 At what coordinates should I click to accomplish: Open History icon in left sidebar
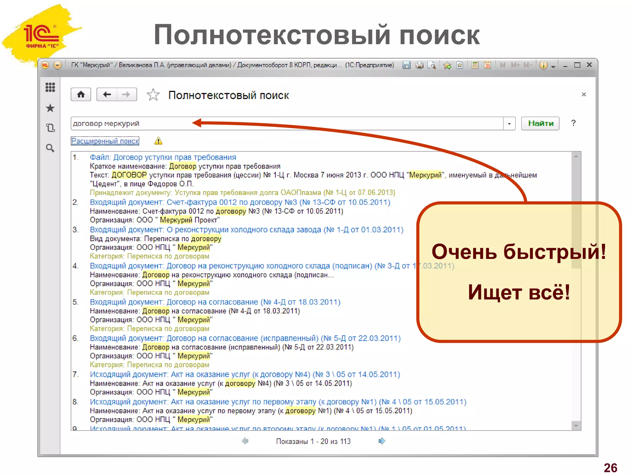coord(50,128)
